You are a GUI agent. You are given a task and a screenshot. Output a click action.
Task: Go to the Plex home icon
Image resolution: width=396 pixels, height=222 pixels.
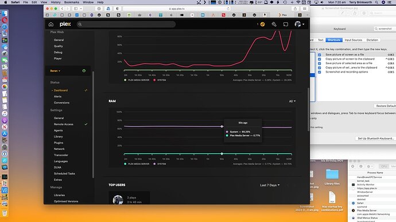click(x=51, y=24)
